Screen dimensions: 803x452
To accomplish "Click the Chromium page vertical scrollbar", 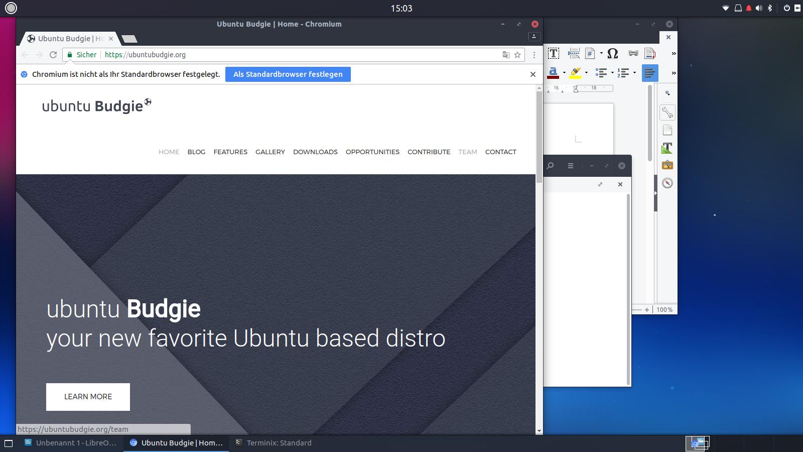I will pos(539,138).
